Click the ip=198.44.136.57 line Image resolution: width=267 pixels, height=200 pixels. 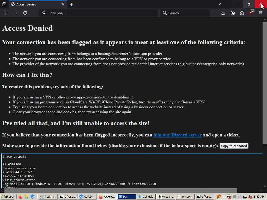[17, 172]
